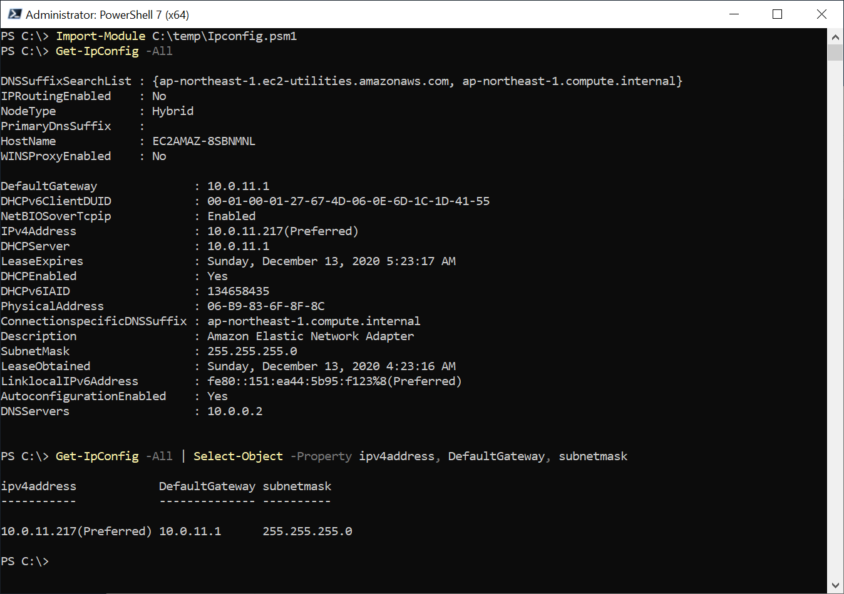The width and height of the screenshot is (844, 594).
Task: Click the Select-Object cmdlet text
Action: [x=238, y=456]
